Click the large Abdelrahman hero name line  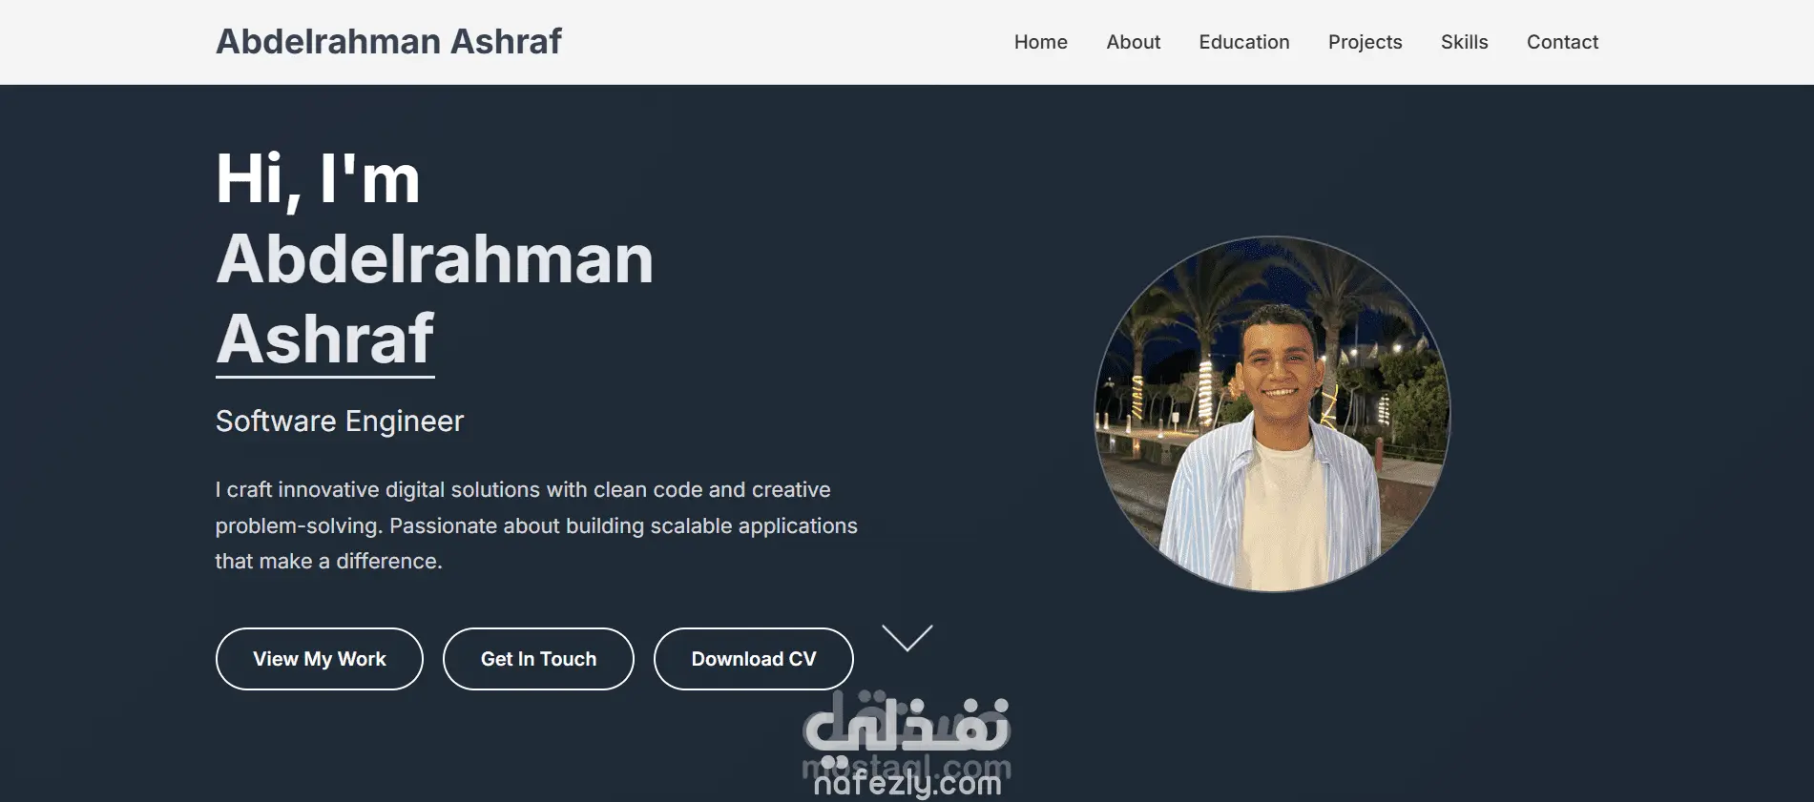(435, 259)
